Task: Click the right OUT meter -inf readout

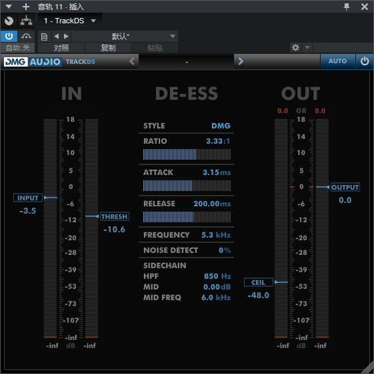Action: pos(320,345)
